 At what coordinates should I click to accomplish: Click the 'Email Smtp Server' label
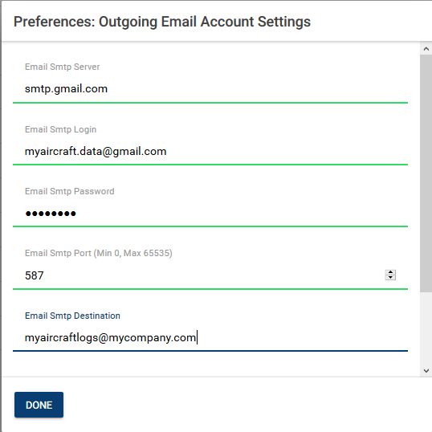63,67
